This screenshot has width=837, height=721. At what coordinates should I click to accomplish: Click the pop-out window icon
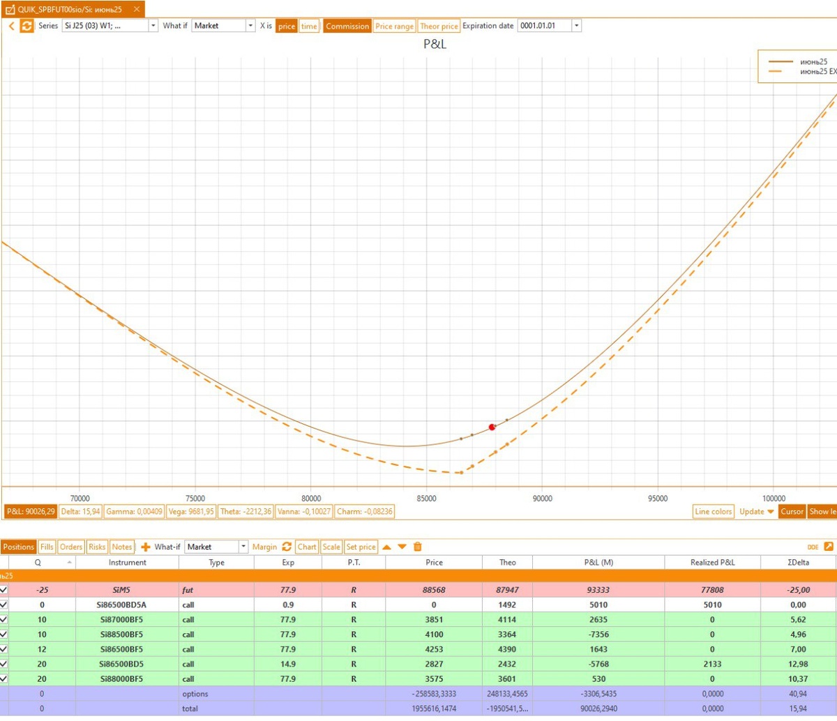click(x=829, y=547)
